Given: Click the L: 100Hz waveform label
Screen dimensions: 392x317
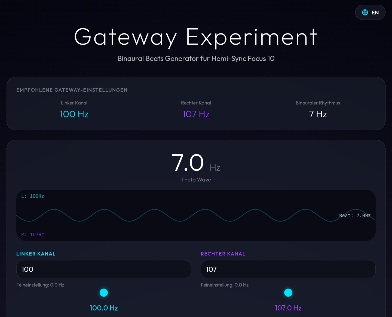Looking at the screenshot, I should [x=33, y=196].
